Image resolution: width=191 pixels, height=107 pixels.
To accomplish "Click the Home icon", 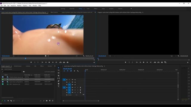I will pos(3,9).
